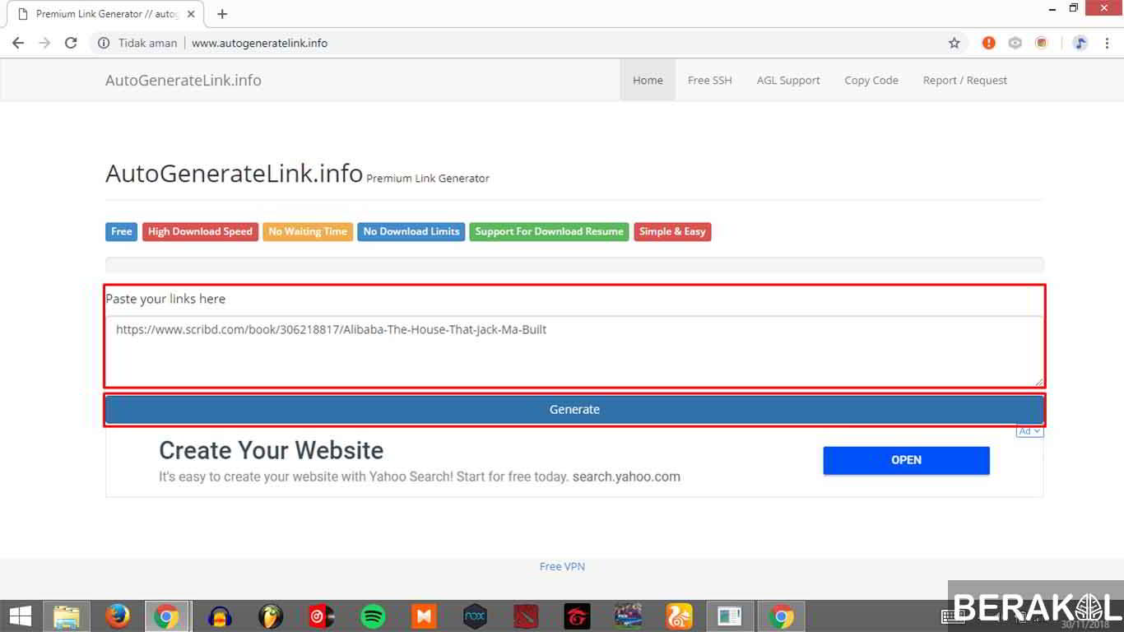Bookmark this page with the star icon
This screenshot has width=1124, height=632.
click(x=954, y=43)
